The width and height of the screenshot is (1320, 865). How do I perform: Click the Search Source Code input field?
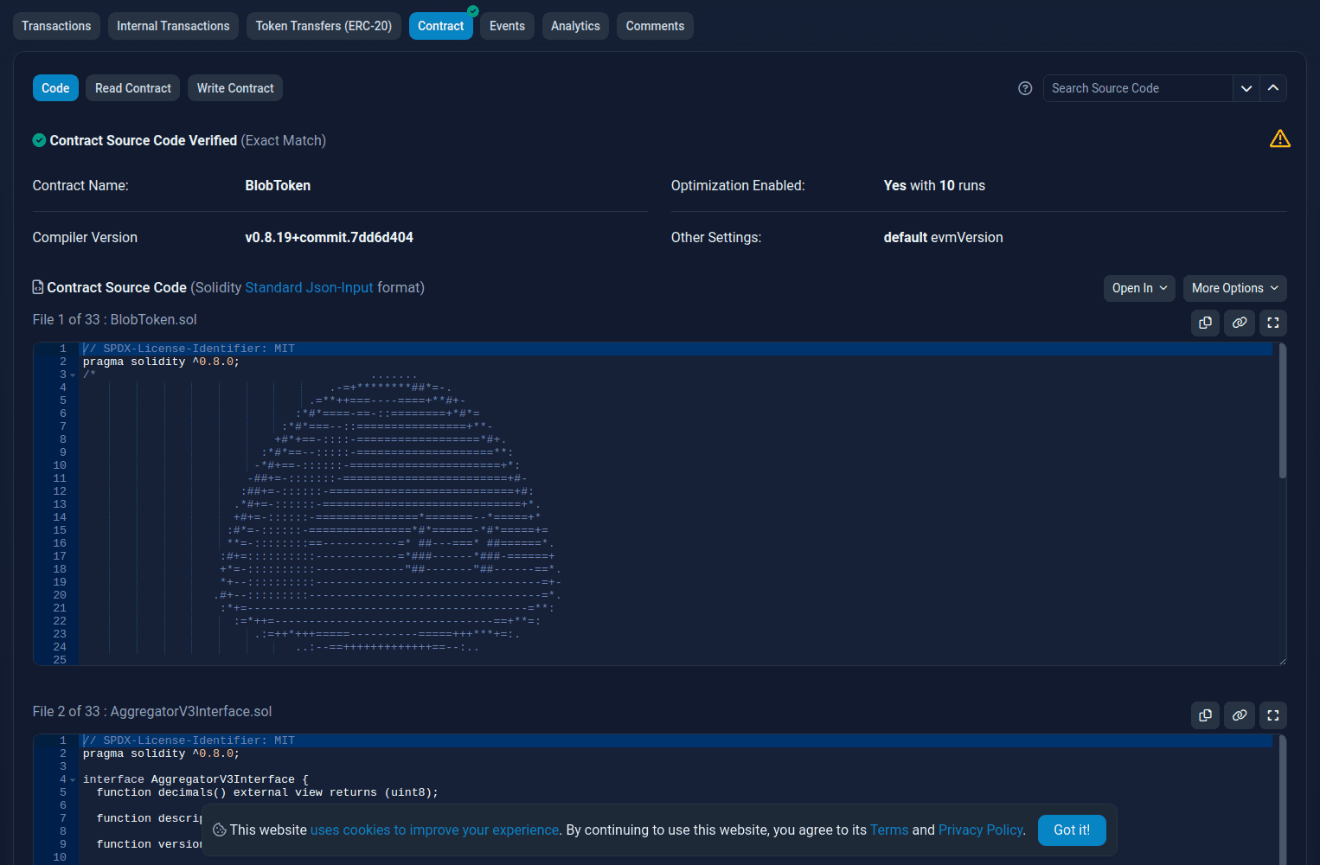point(1133,88)
